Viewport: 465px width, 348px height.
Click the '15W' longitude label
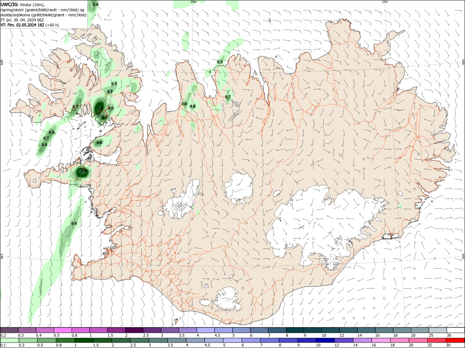[x=385, y=2]
